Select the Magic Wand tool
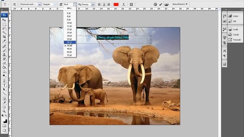244x137 pixels. (4, 33)
